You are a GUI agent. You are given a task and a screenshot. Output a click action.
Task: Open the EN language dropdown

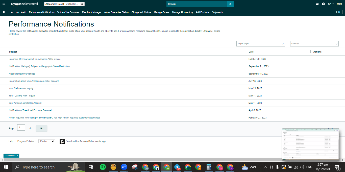(x=331, y=4)
